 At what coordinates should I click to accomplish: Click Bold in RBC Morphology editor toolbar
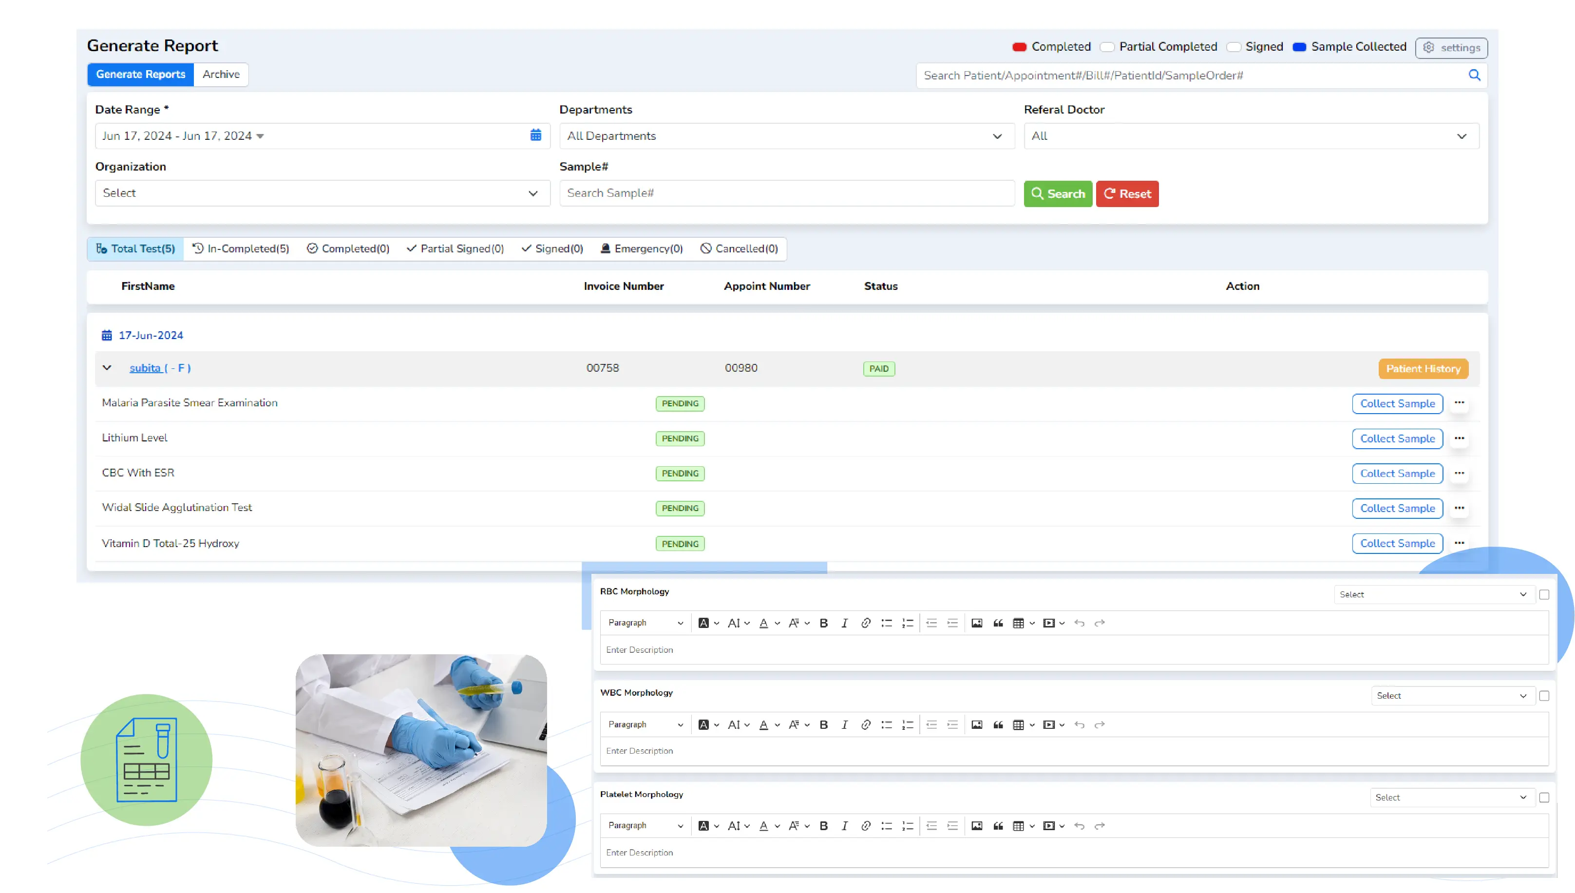click(x=824, y=623)
